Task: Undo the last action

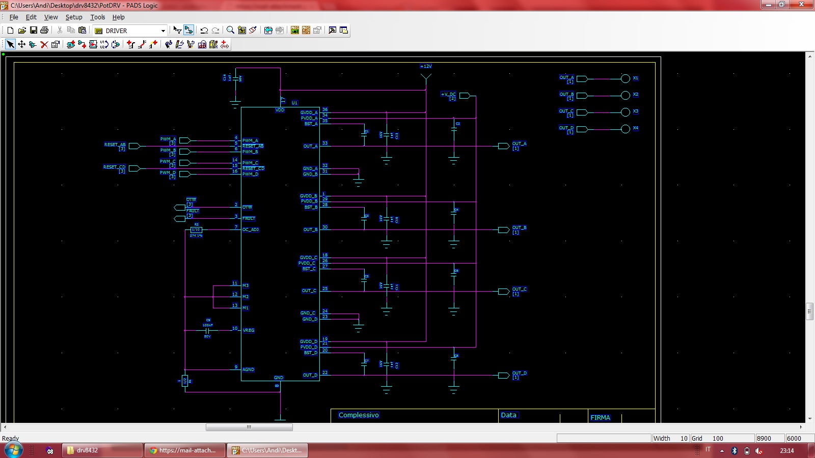Action: tap(204, 31)
